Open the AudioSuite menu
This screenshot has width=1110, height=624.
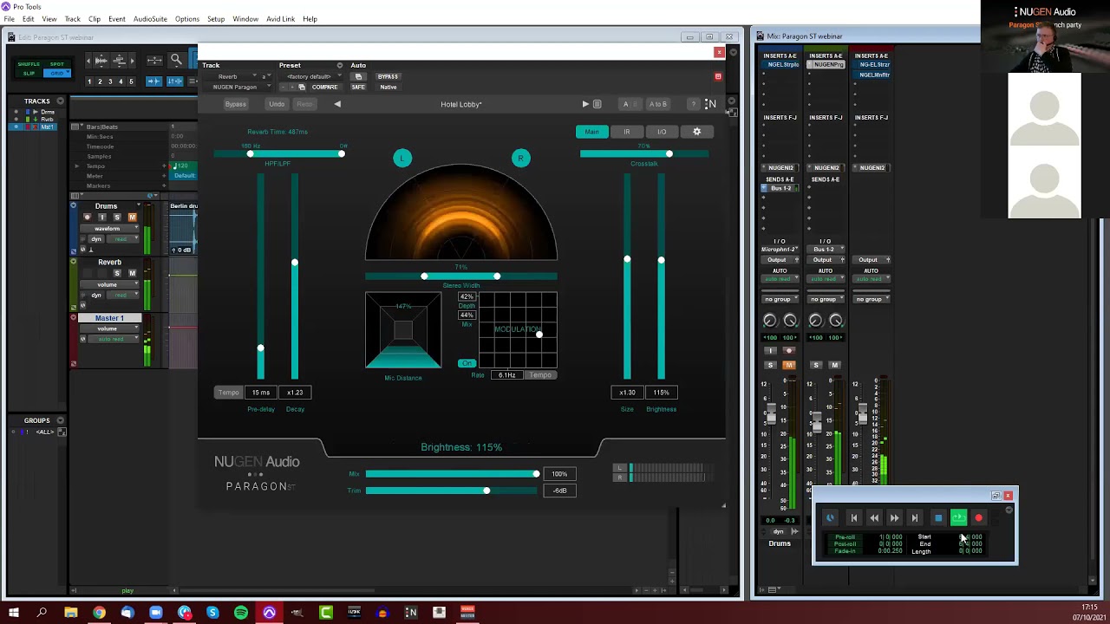click(x=150, y=19)
